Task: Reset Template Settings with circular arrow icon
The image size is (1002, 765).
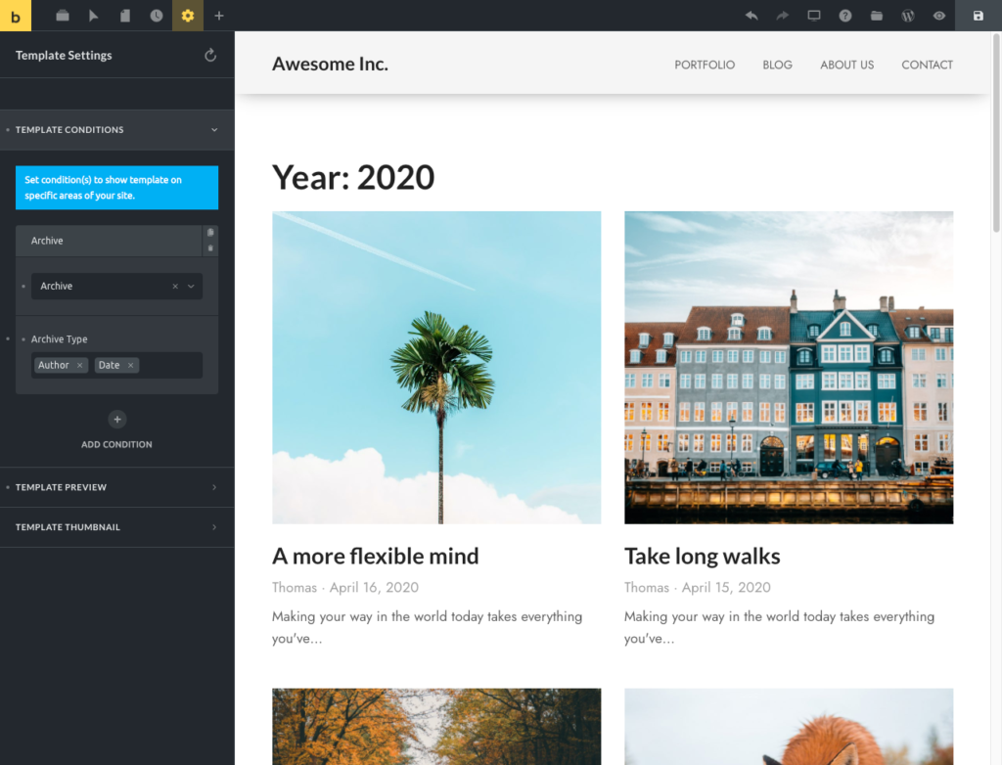Action: pos(210,56)
